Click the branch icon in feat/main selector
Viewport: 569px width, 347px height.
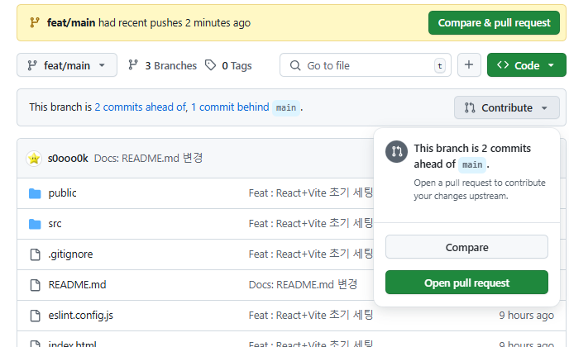[32, 65]
